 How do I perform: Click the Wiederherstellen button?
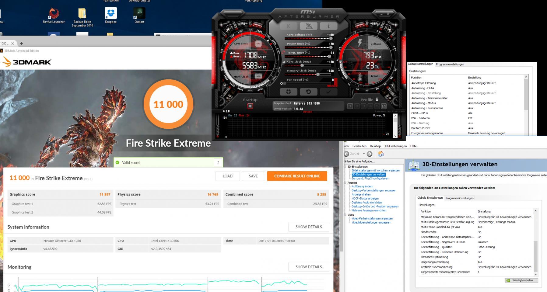[x=521, y=280]
